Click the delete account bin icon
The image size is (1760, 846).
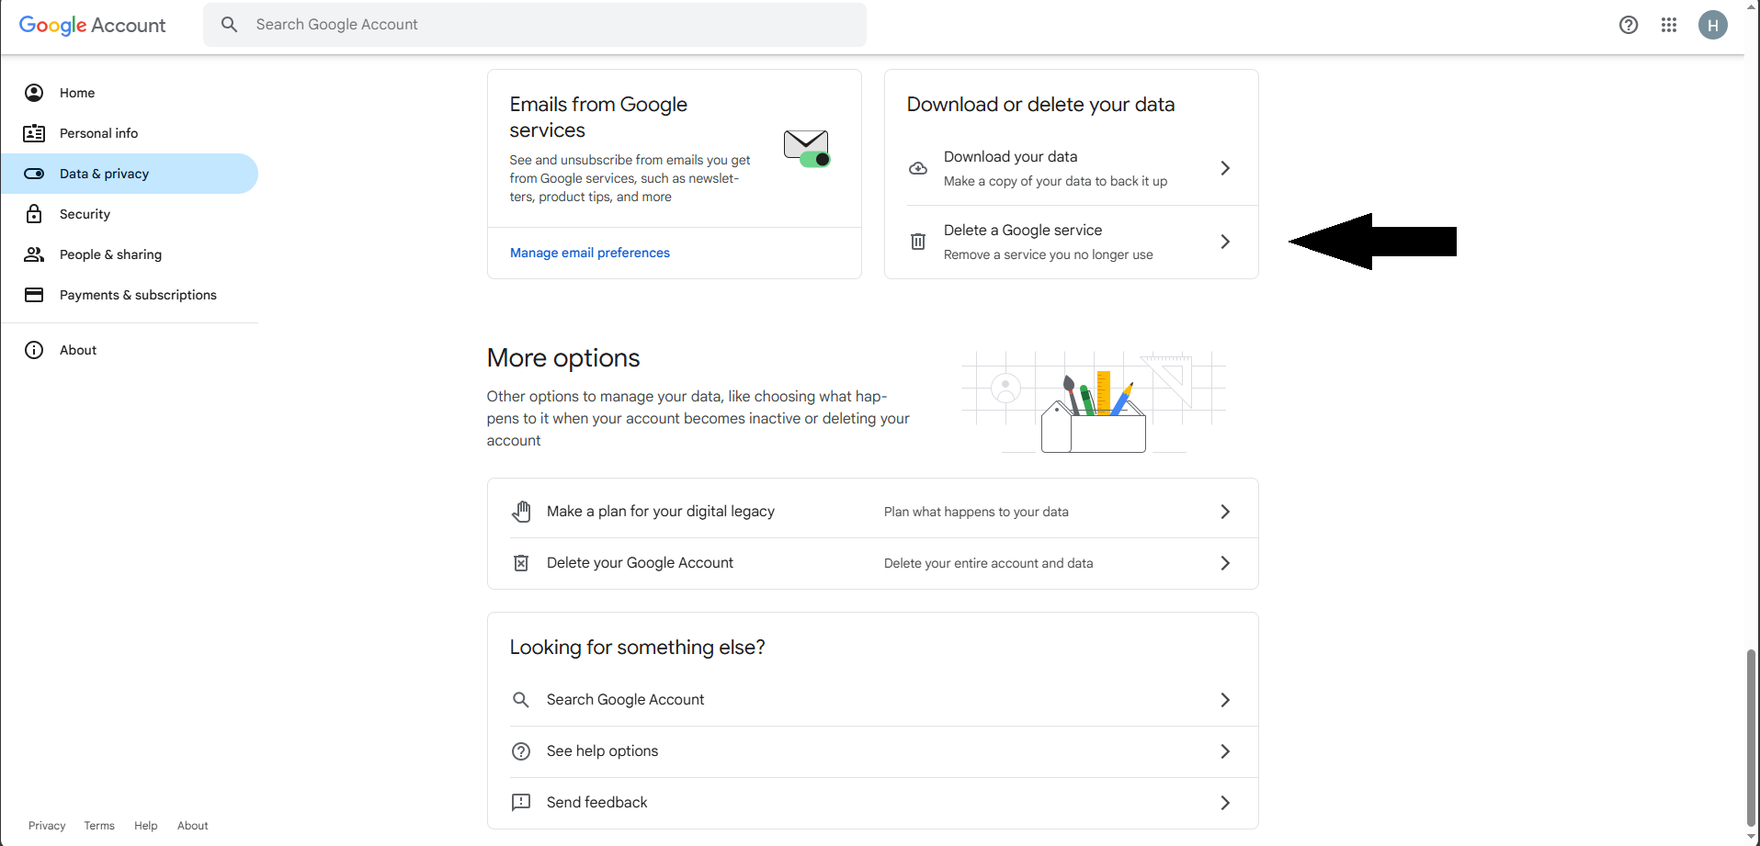click(x=521, y=563)
